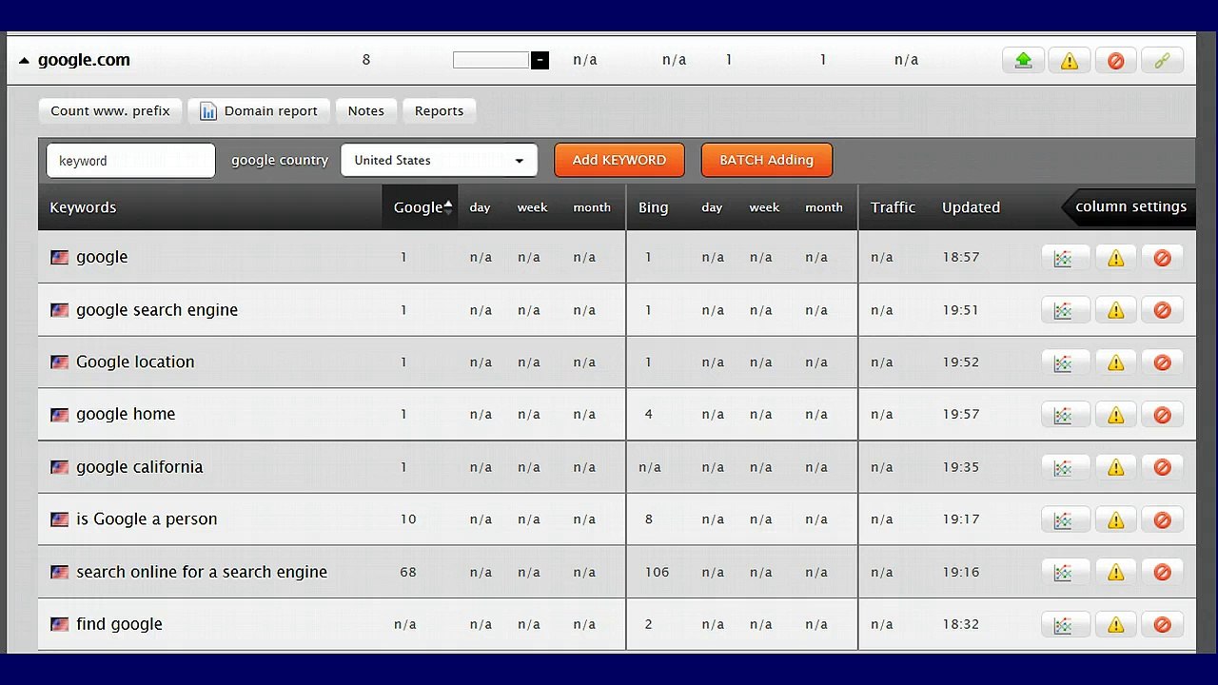Click Bing column header
The width and height of the screenshot is (1218, 685).
653,207
